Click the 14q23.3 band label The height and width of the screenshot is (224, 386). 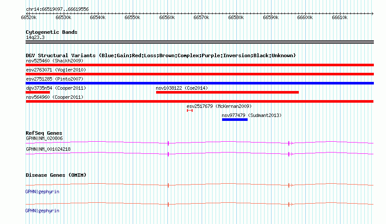pyautogui.click(x=35, y=37)
